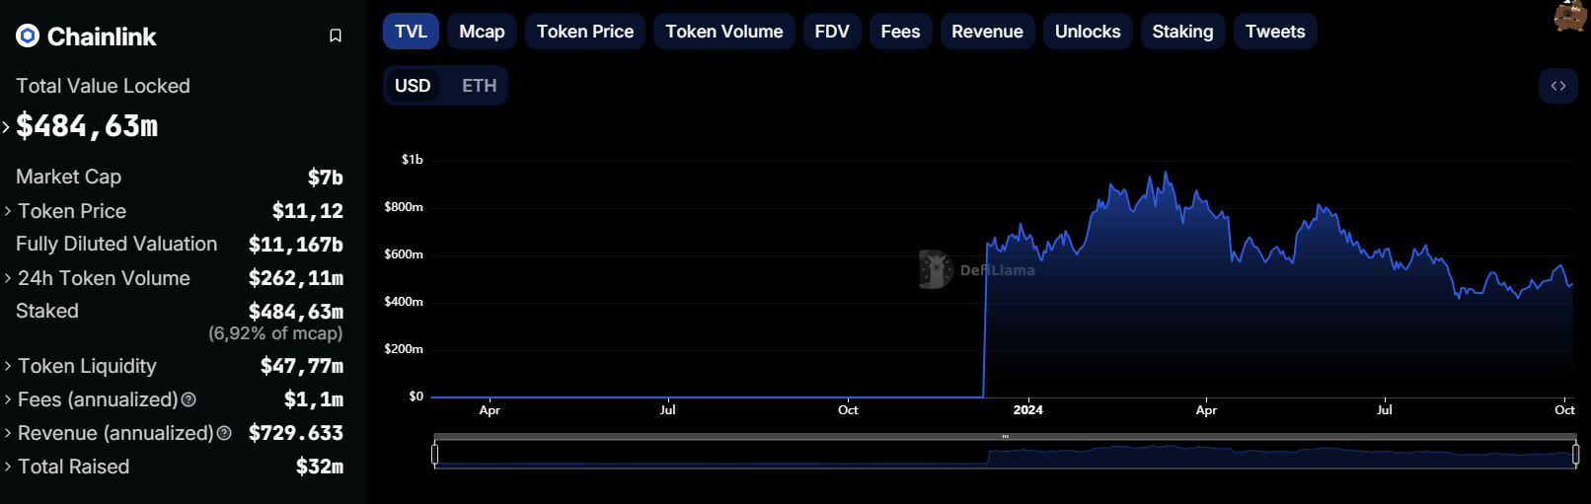The width and height of the screenshot is (1591, 504).
Task: Click the (6,92% of mcap) text
Action: 275,333
